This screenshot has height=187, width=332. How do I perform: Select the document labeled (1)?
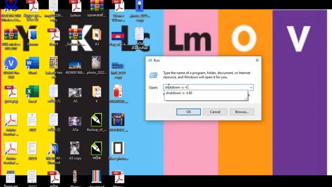coord(54,94)
